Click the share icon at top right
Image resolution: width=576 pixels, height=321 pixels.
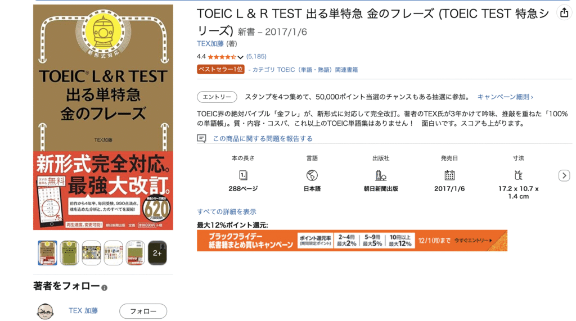click(564, 13)
